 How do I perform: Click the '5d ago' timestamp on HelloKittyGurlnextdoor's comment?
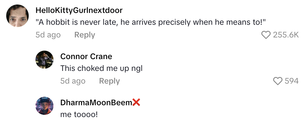pyautogui.click(x=48, y=35)
